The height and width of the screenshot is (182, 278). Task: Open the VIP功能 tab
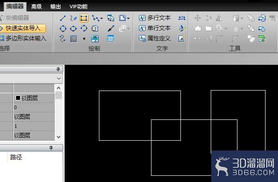(x=78, y=7)
